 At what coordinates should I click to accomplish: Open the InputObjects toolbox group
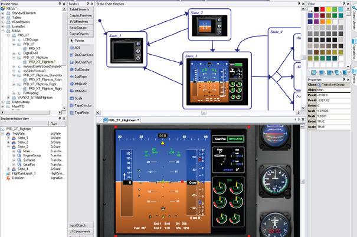80,226
